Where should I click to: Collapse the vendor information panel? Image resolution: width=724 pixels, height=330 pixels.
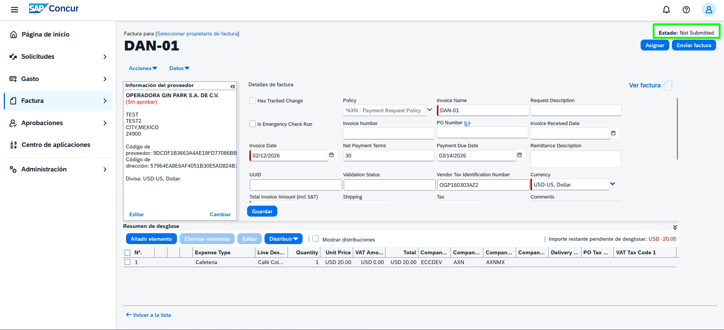coord(232,86)
